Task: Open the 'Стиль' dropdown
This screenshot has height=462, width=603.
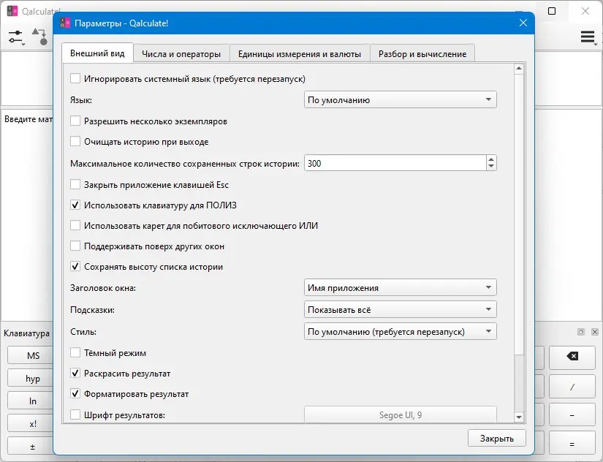Action: tap(400, 331)
